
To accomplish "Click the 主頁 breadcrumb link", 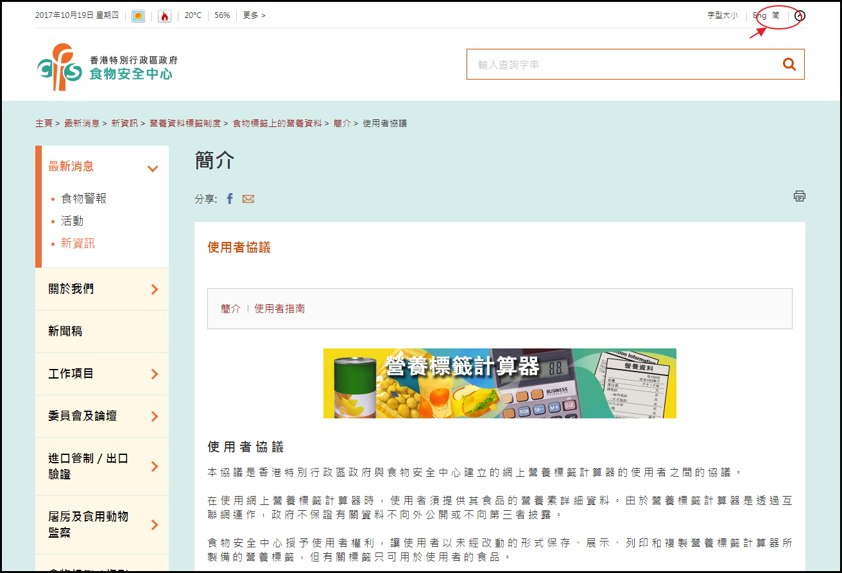I will click(44, 123).
